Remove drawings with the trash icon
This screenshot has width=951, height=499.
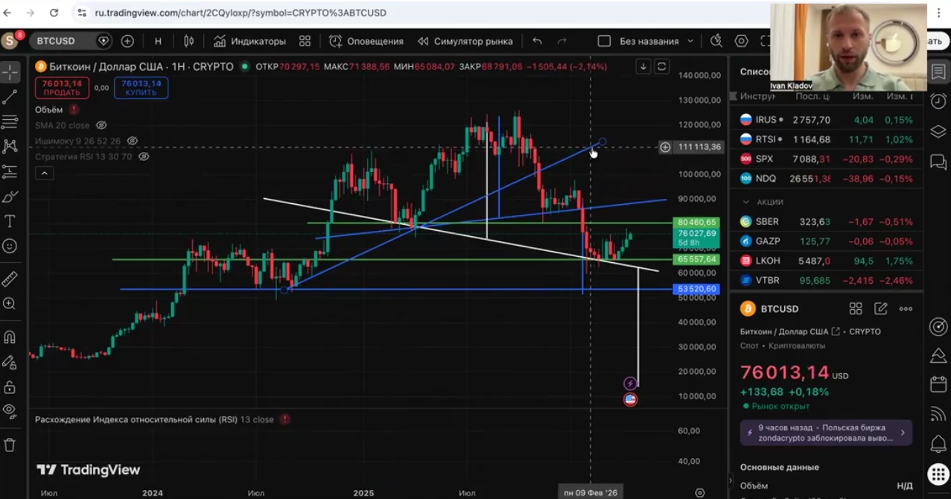coord(10,445)
